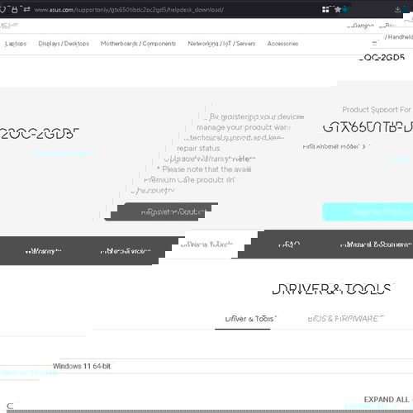413x413 pixels.
Task: Click the site permissions icon before URL
Action: (26, 10)
